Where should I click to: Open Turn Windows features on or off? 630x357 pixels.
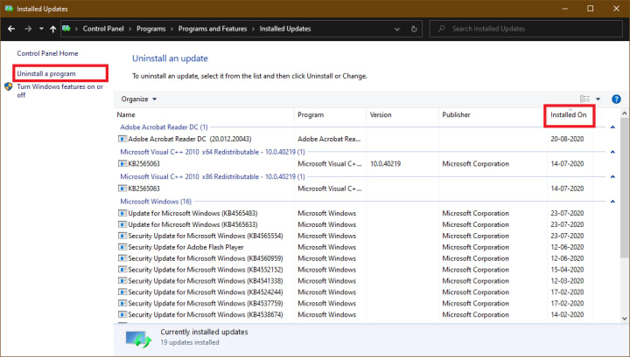[x=59, y=91]
